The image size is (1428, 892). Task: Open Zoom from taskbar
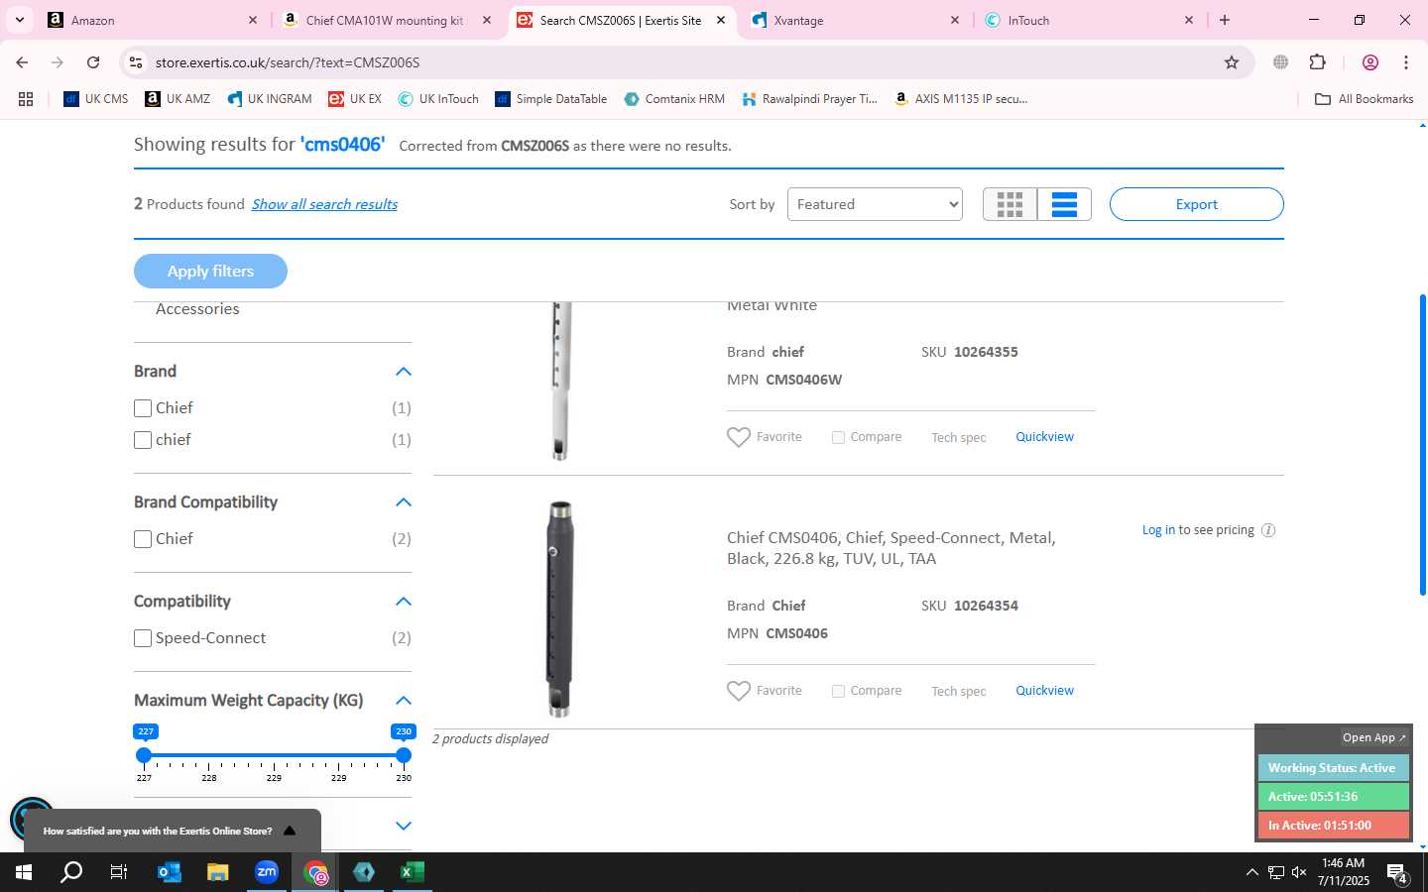pos(267,872)
